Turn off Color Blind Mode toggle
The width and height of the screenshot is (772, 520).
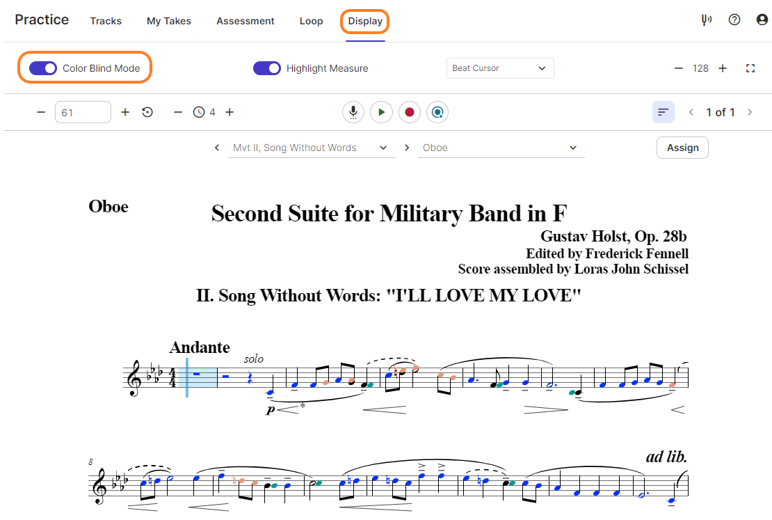coord(43,68)
